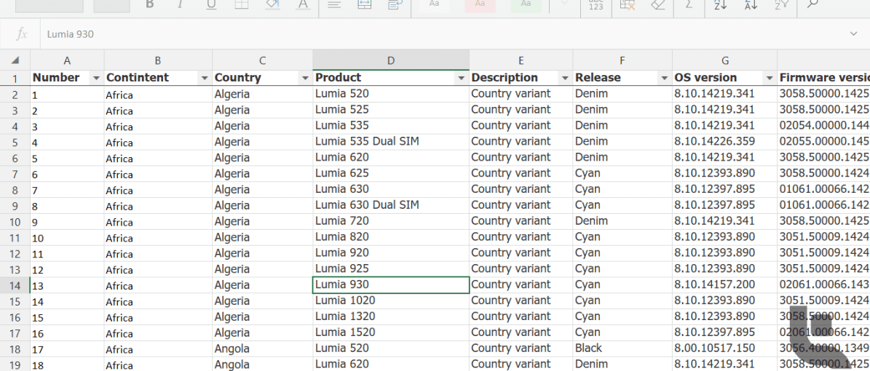Open the OS version filter dropdown

(x=769, y=78)
